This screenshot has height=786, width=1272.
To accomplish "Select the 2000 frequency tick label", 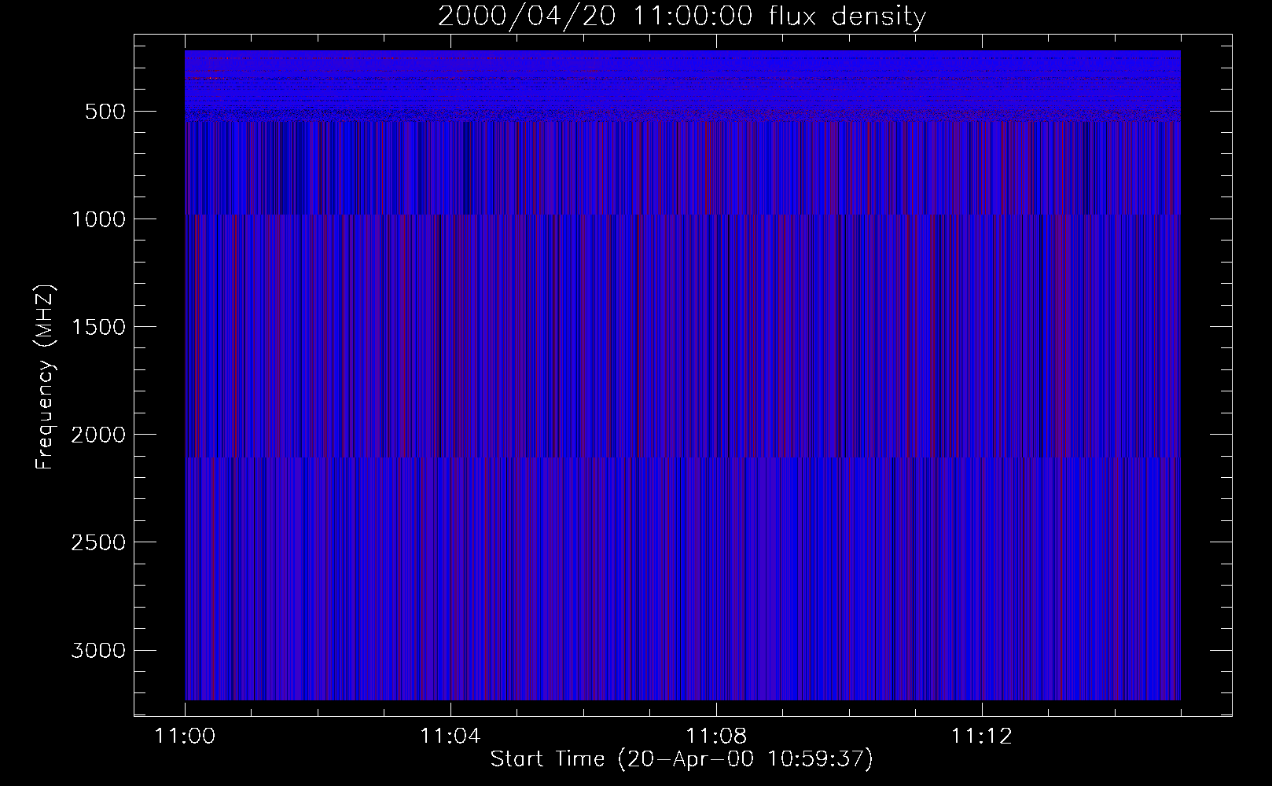I will (97, 435).
